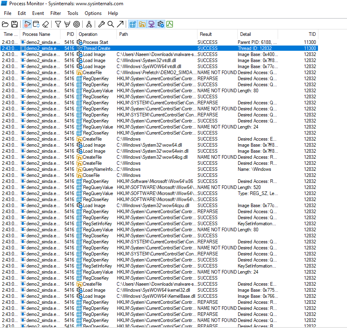The image size is (347, 328).
Task: Clear the display with eraser icon
Action: pos(46,24)
